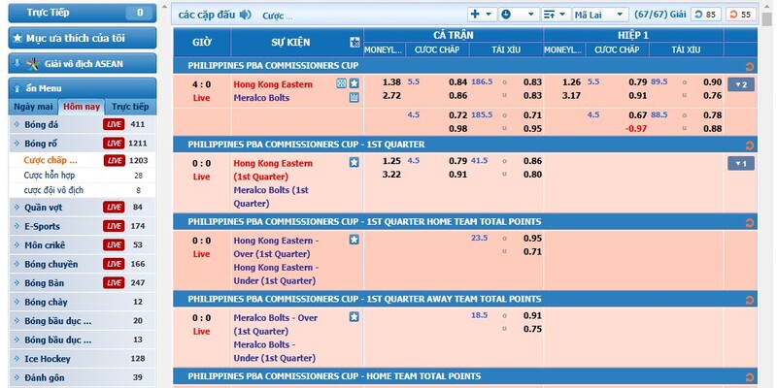
Task: Expand more bets with the ▼1 button
Action: point(741,163)
